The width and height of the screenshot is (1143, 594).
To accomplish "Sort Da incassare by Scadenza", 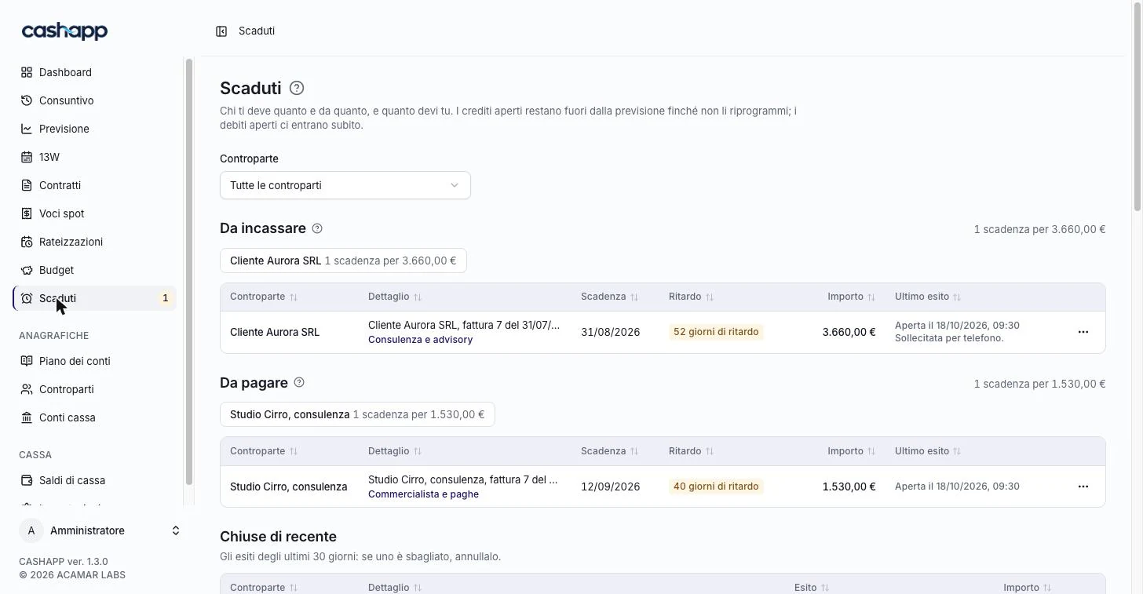I will tap(609, 297).
